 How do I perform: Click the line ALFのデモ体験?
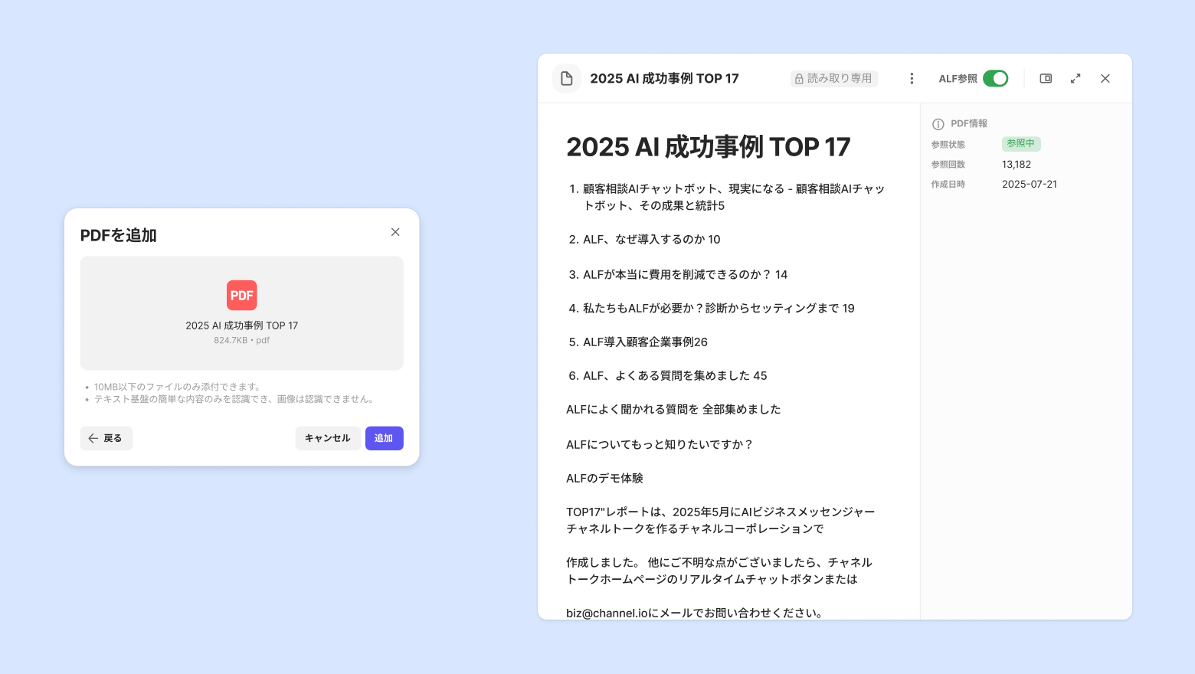pos(604,478)
